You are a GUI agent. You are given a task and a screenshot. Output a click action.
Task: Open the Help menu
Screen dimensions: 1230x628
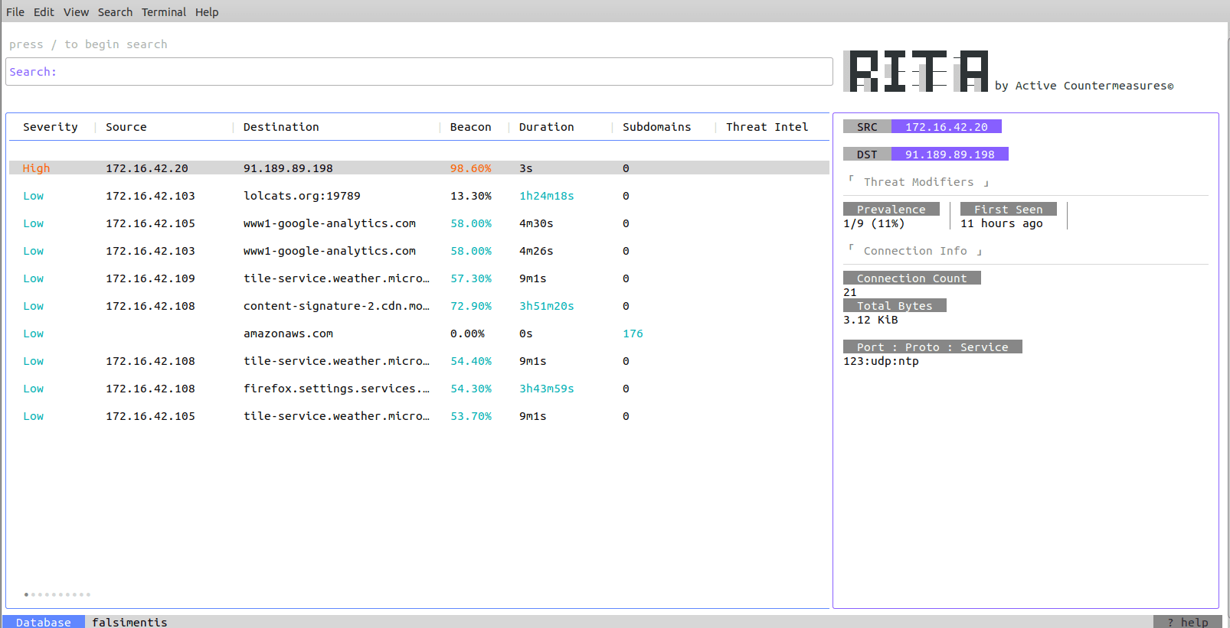click(x=207, y=12)
